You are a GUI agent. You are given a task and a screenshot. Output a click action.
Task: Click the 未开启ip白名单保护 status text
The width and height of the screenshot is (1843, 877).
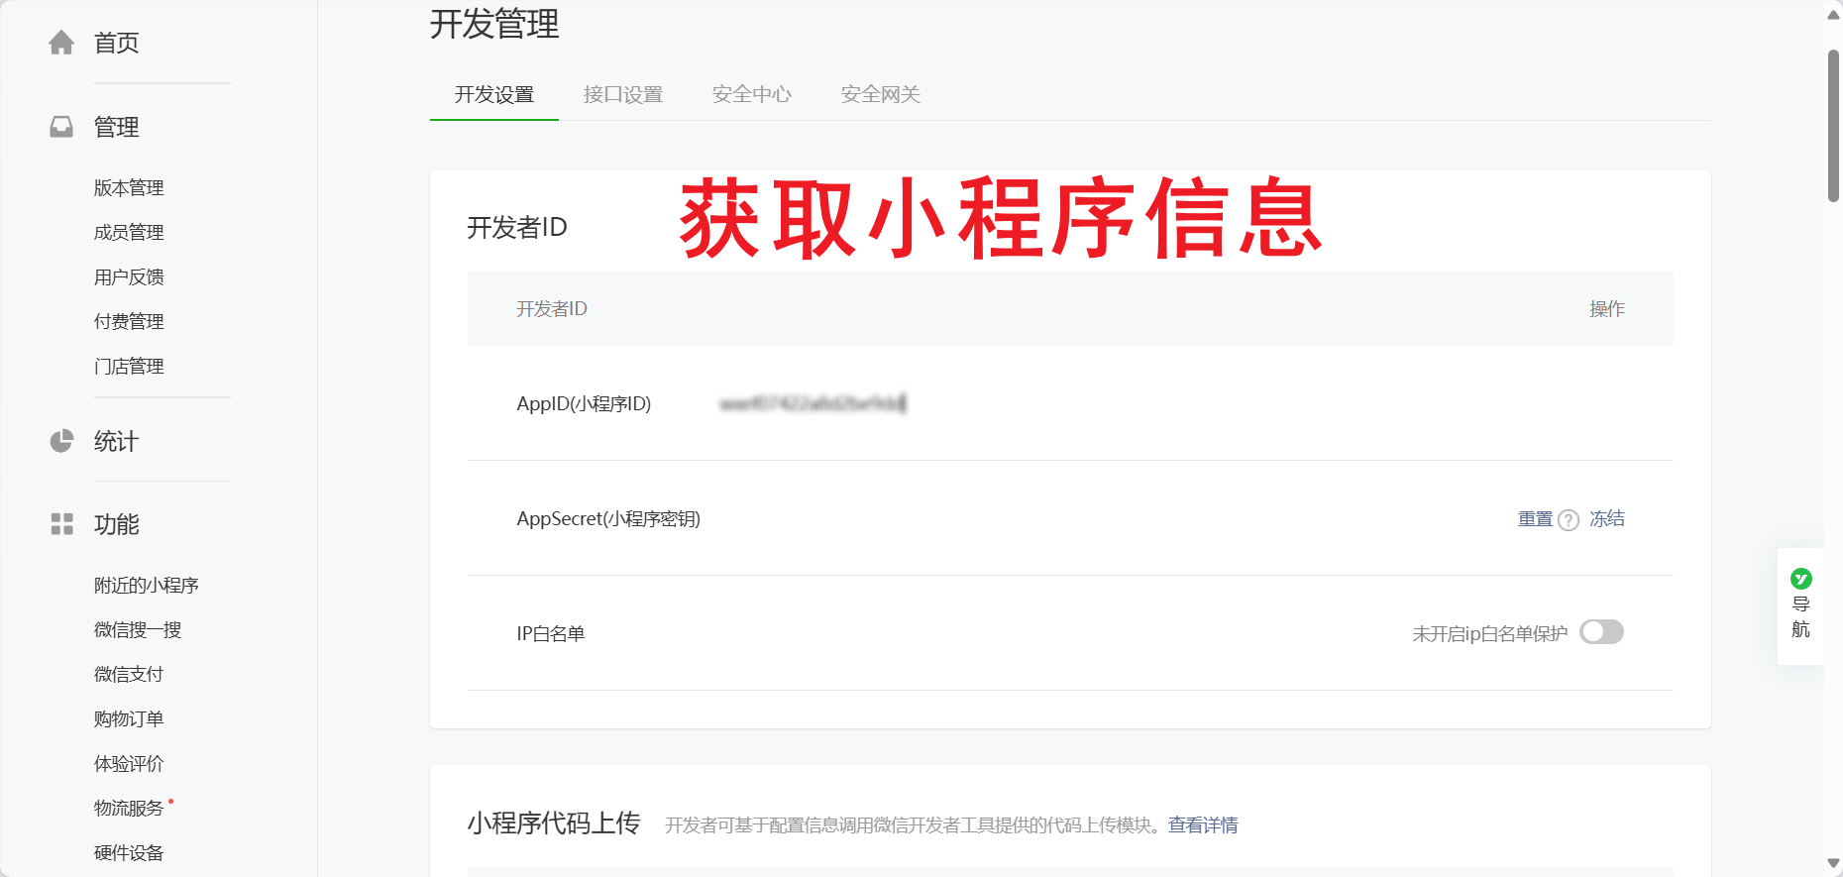(1490, 634)
